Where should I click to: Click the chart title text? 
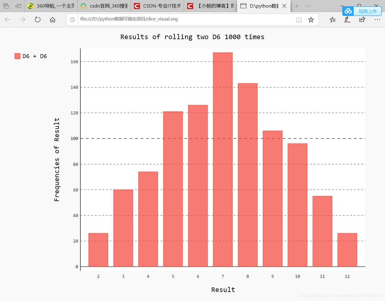coord(192,37)
